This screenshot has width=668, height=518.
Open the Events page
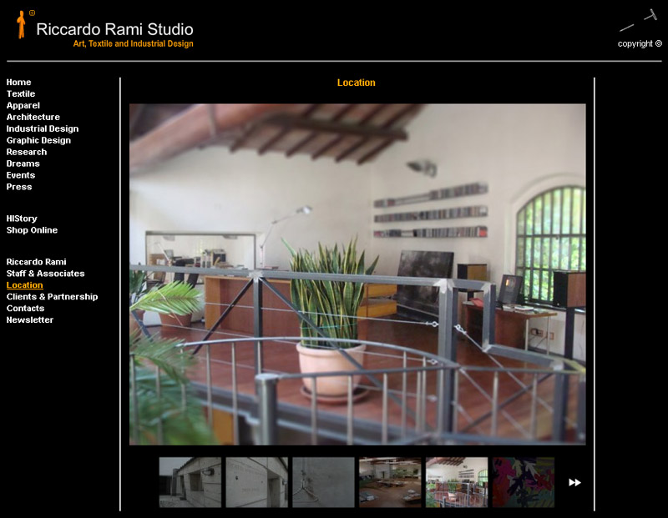coord(21,175)
